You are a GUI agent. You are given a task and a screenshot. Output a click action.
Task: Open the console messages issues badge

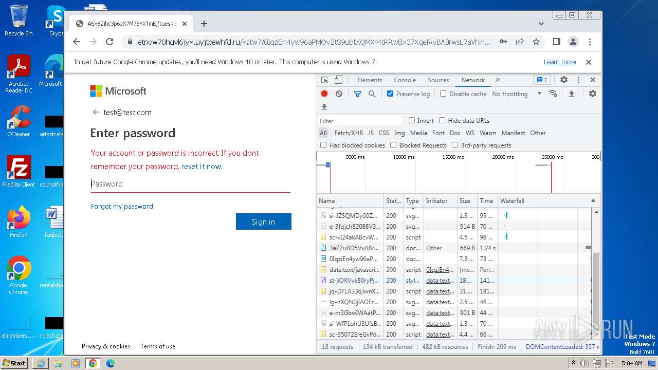tap(542, 80)
